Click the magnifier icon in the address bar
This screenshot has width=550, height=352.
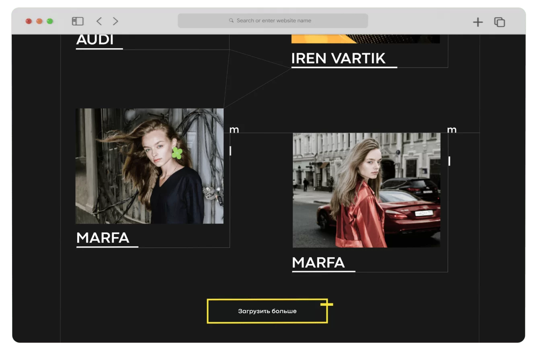pos(231,20)
